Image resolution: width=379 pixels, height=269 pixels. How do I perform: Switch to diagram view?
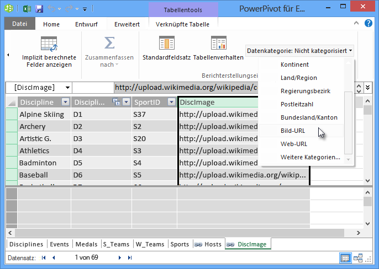358,258
